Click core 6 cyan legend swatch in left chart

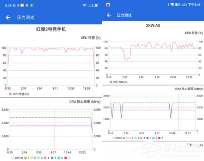click(x=59, y=158)
